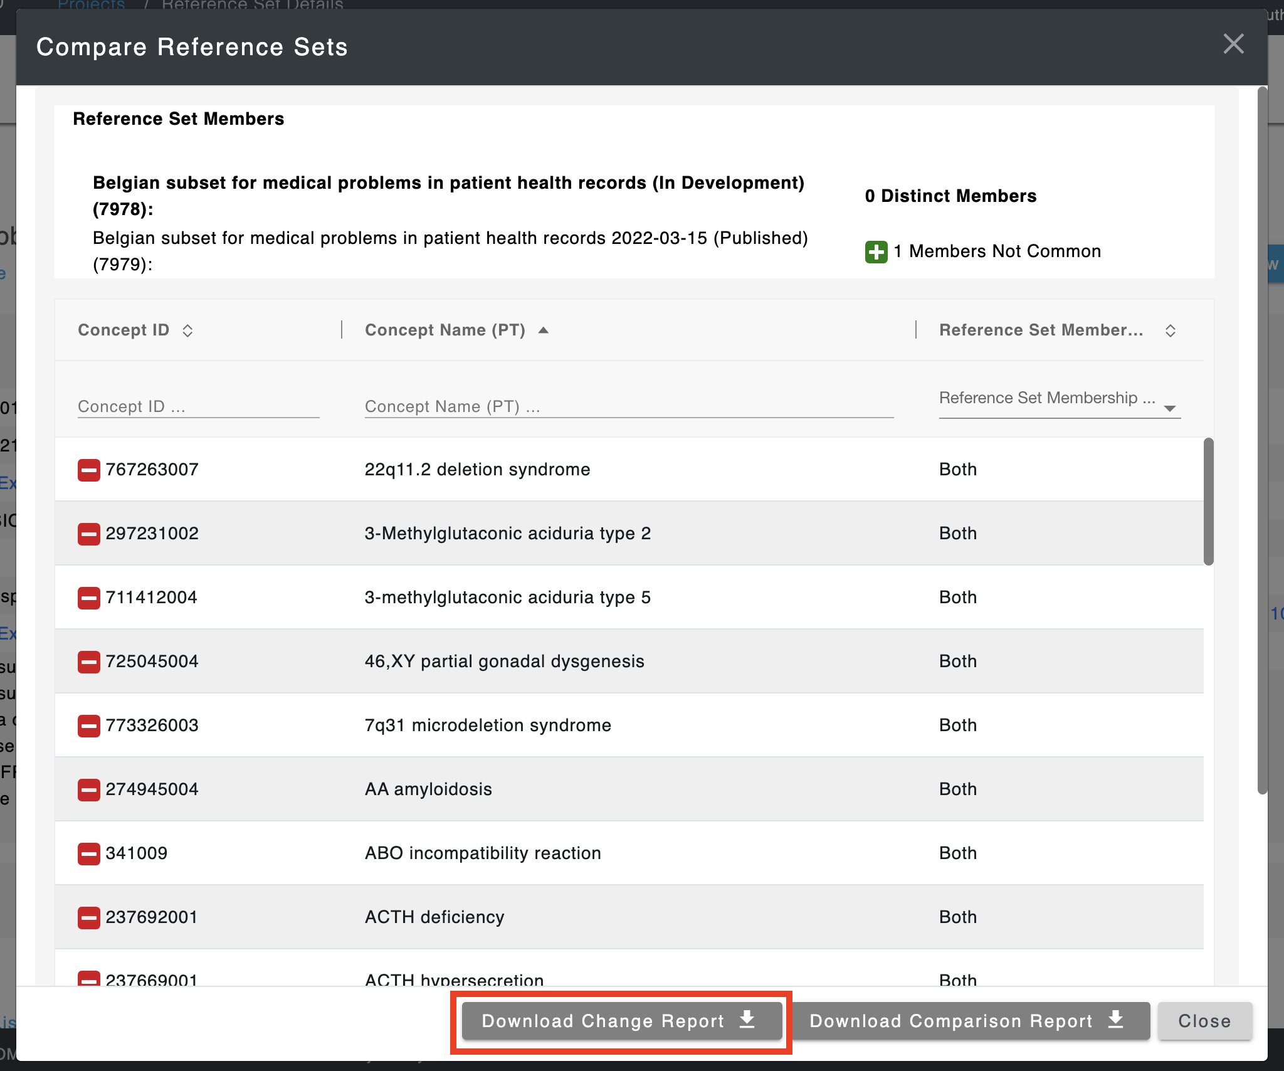Click concept ID 725045004

(x=152, y=661)
